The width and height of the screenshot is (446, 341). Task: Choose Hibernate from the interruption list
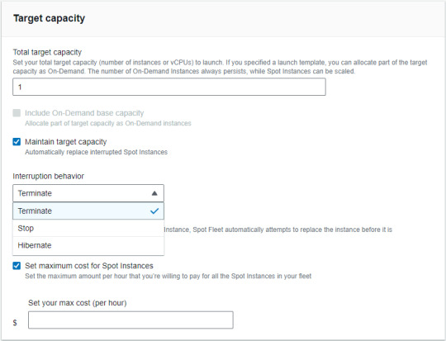click(x=88, y=245)
